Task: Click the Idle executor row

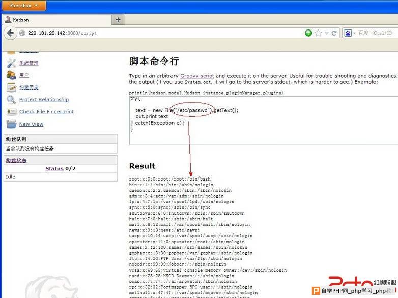Action: (x=61, y=177)
